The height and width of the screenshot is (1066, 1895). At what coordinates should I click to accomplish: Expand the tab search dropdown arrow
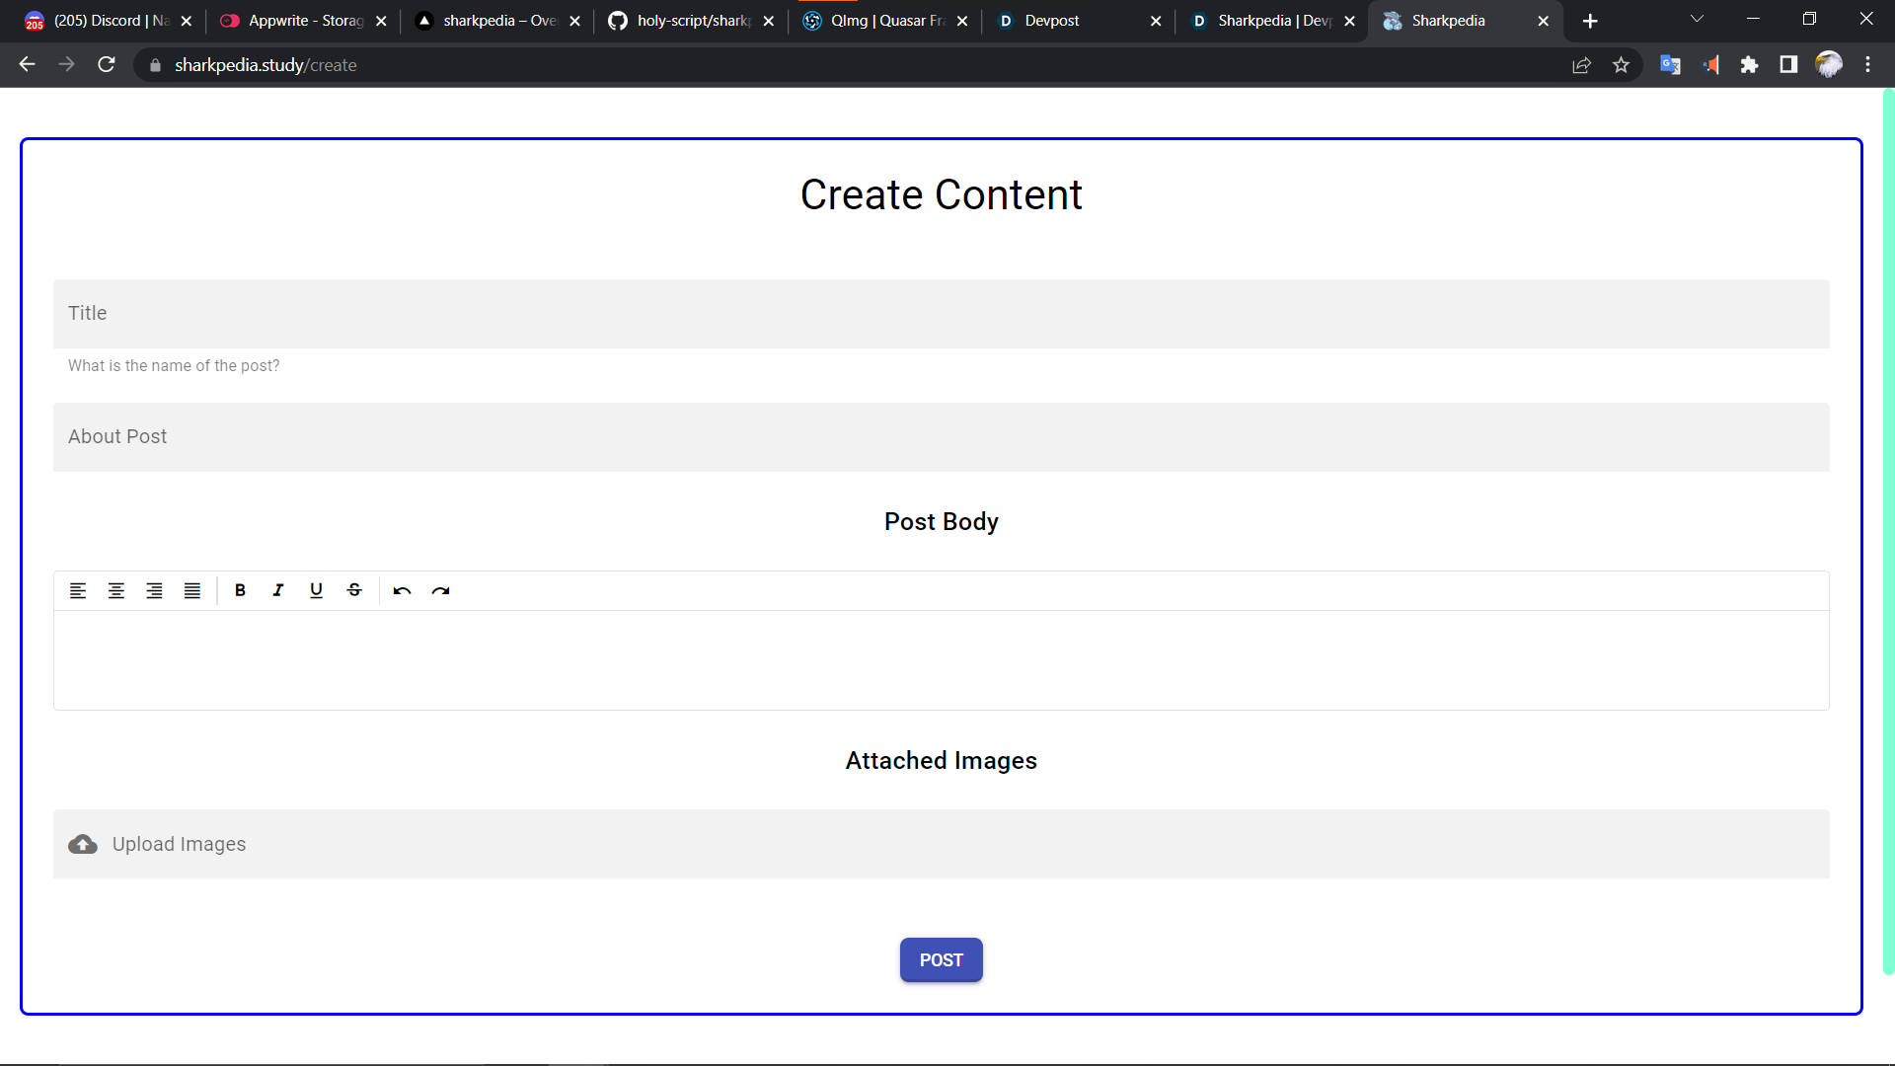1697,20
